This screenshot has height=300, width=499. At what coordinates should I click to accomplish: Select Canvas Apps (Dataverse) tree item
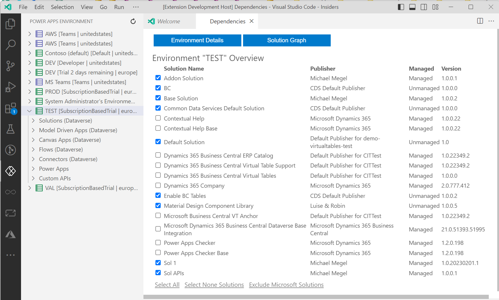pyautogui.click(x=82, y=140)
